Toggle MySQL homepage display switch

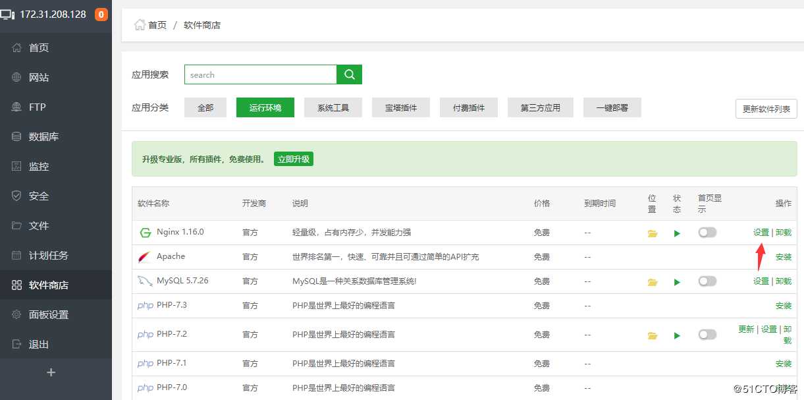pos(707,281)
